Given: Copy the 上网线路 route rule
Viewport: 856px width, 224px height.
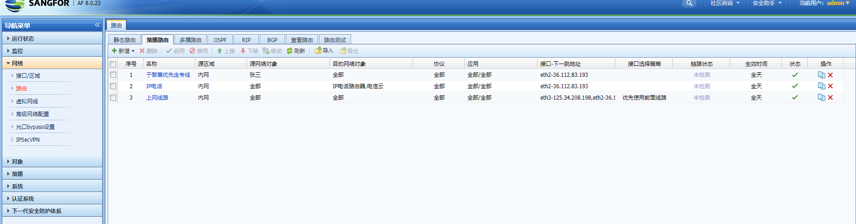Looking at the screenshot, I should coord(821,97).
